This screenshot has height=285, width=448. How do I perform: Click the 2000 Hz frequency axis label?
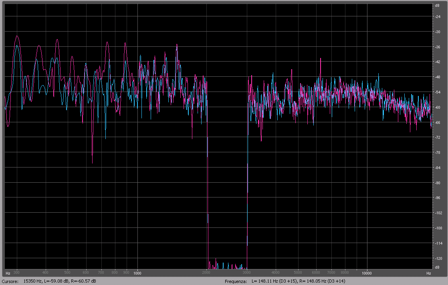[x=206, y=273]
